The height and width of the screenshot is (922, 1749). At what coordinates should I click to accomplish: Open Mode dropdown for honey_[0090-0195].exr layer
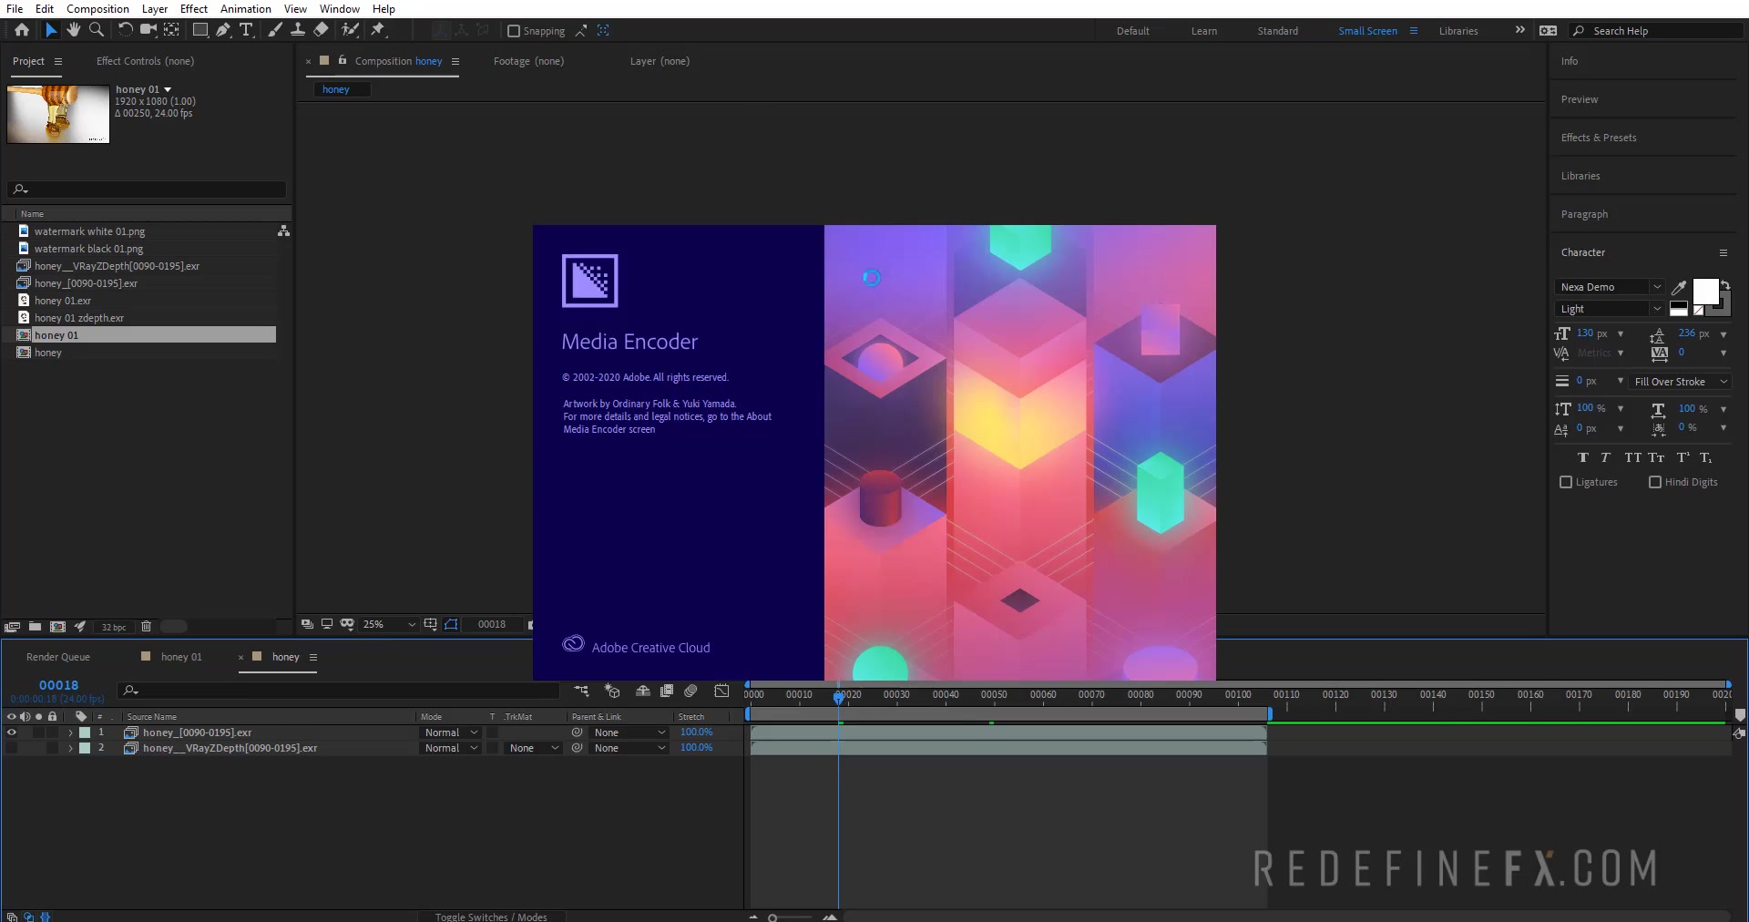pyautogui.click(x=450, y=732)
